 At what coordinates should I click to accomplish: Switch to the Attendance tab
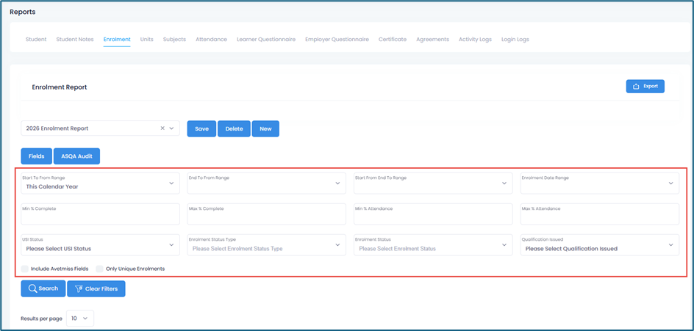(211, 40)
